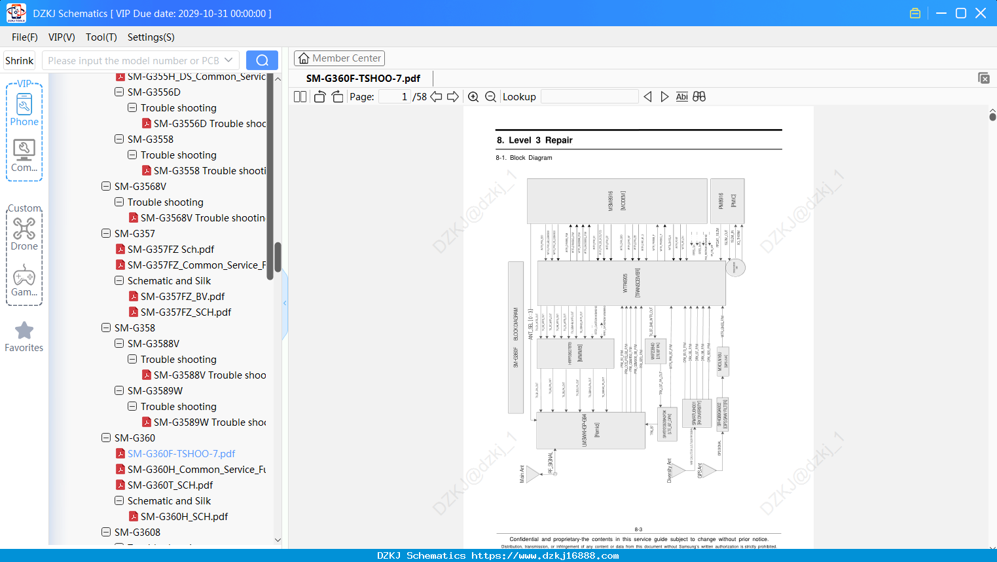Click the DZKJ website link in status bar
This screenshot has height=562, width=997.
coord(545,555)
